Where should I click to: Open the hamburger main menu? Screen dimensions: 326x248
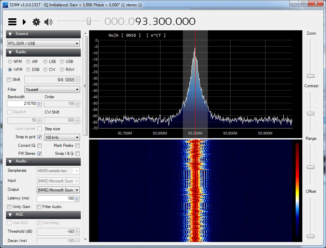12,22
